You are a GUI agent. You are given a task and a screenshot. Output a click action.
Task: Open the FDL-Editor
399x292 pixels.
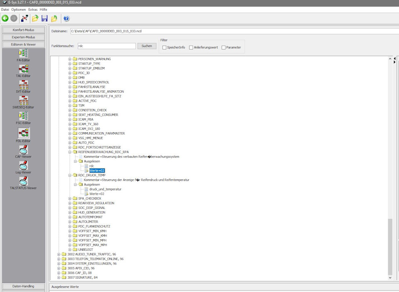click(x=23, y=135)
